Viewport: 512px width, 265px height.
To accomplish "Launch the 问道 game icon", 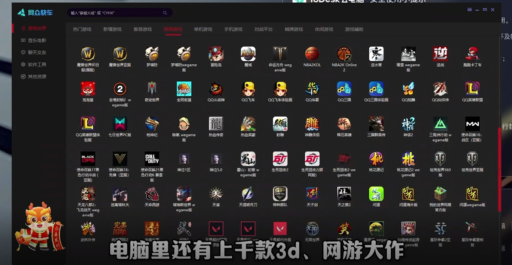I will [x=376, y=194].
